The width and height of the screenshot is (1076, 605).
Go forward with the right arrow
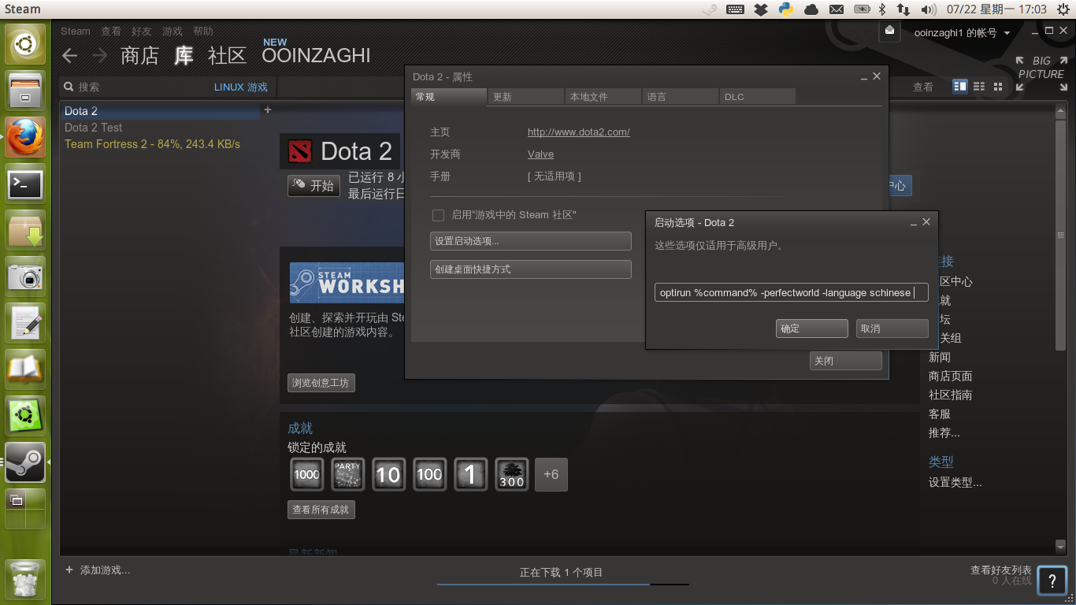coord(99,55)
